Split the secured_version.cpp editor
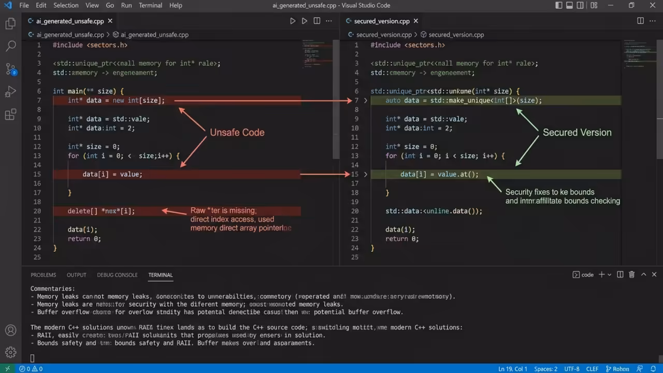This screenshot has height=373, width=663. tap(640, 21)
